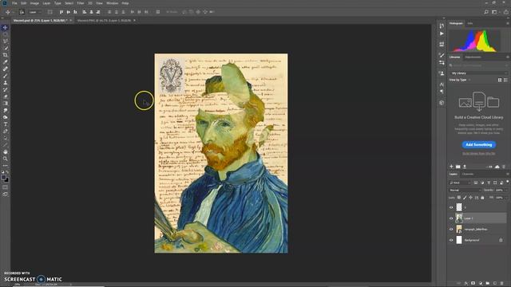Hide the vangogh letter layer eye icon

tap(451, 229)
